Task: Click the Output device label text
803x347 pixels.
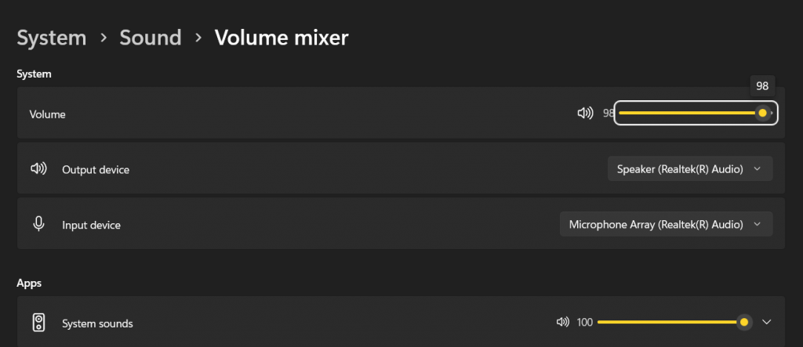Action: pyautogui.click(x=96, y=170)
